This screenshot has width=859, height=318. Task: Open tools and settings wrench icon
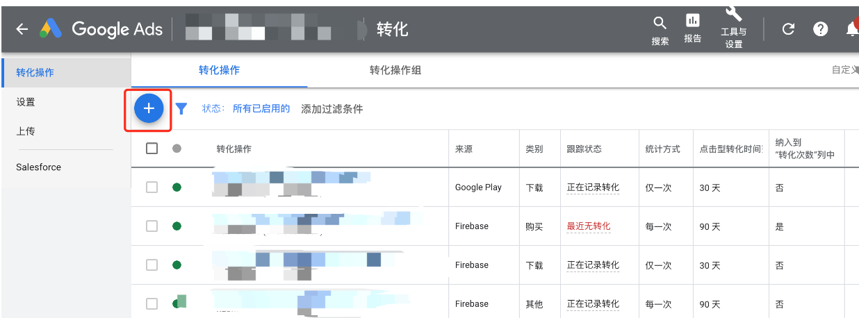(x=733, y=14)
